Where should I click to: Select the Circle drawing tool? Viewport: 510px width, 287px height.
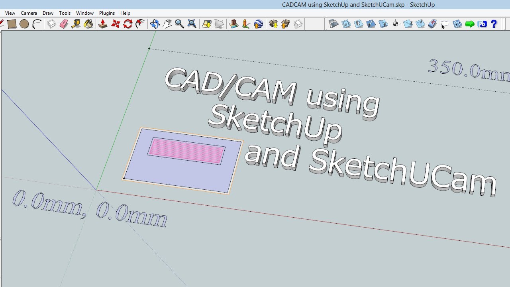[x=24, y=24]
